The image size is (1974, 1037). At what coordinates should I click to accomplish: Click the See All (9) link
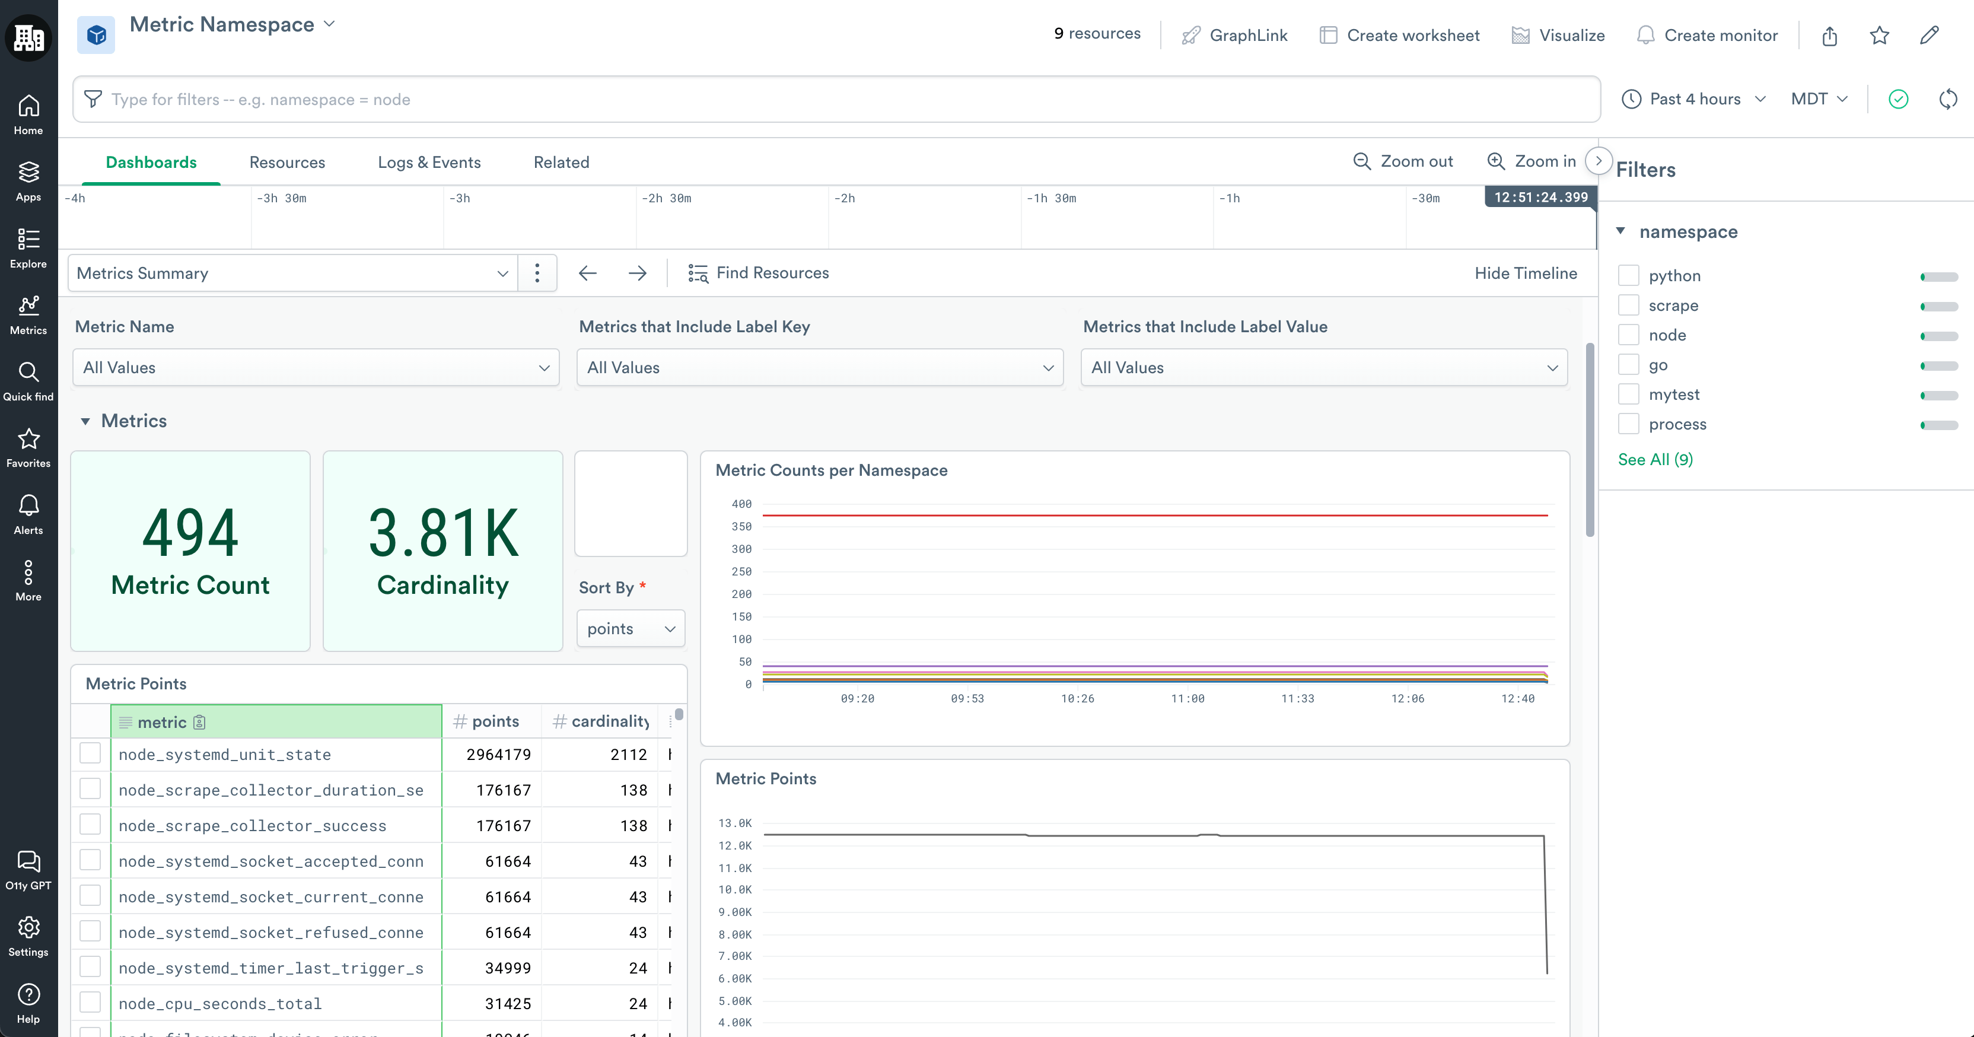pyautogui.click(x=1655, y=459)
